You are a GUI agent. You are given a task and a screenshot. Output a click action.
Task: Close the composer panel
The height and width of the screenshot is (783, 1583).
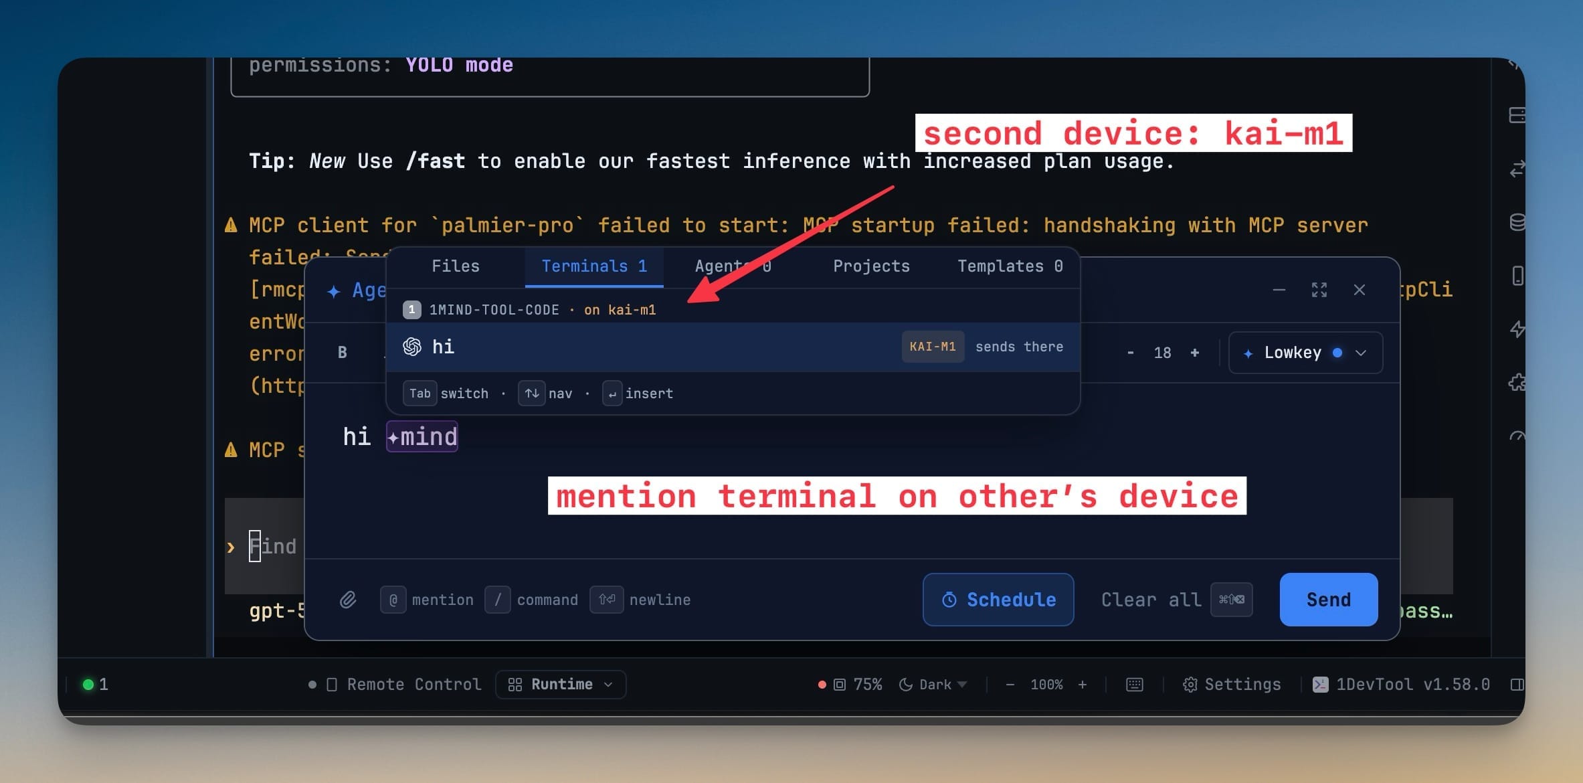pyautogui.click(x=1360, y=290)
